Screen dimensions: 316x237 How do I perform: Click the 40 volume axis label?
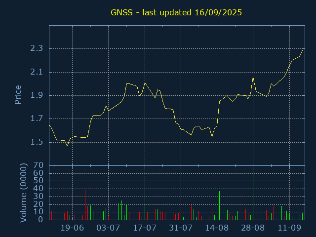(39, 189)
